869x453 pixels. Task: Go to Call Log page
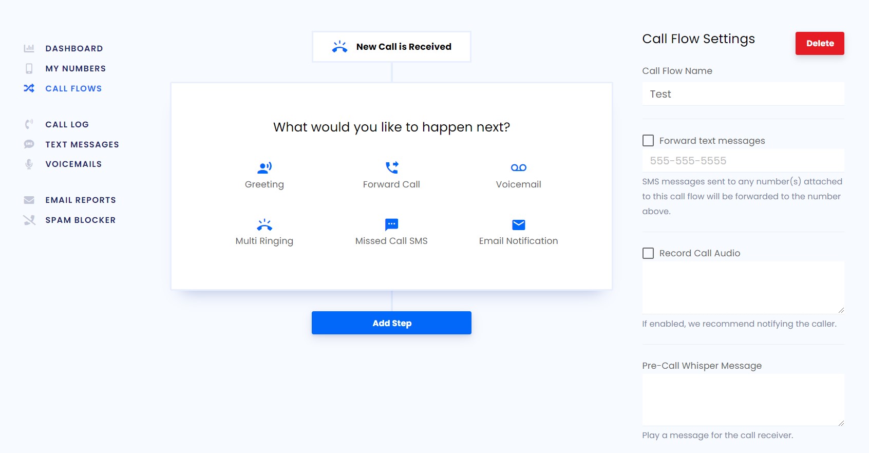pyautogui.click(x=67, y=124)
